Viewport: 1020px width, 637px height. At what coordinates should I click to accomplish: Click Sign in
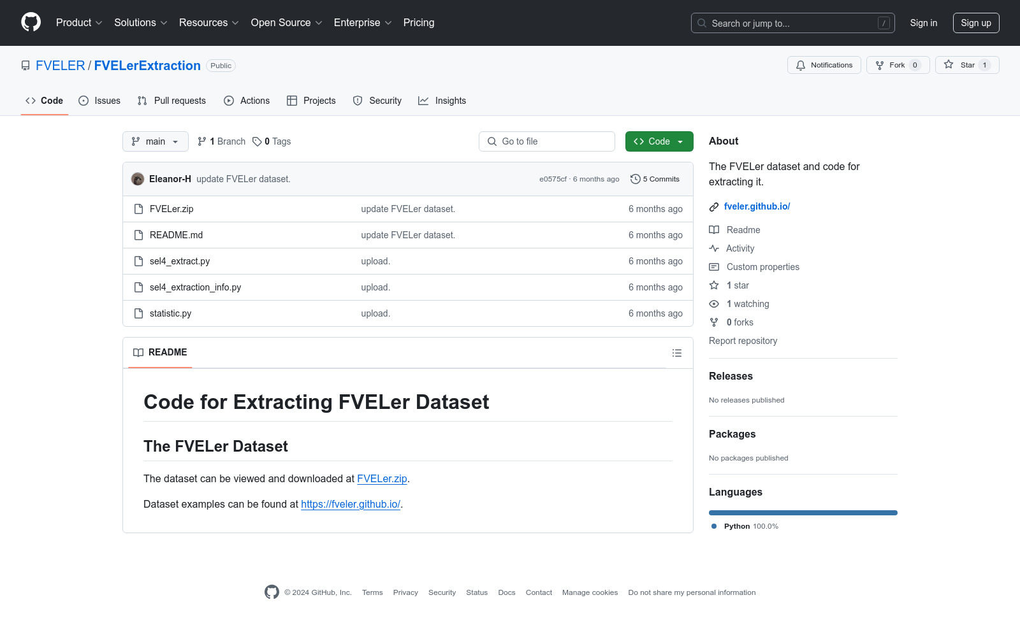click(x=924, y=23)
